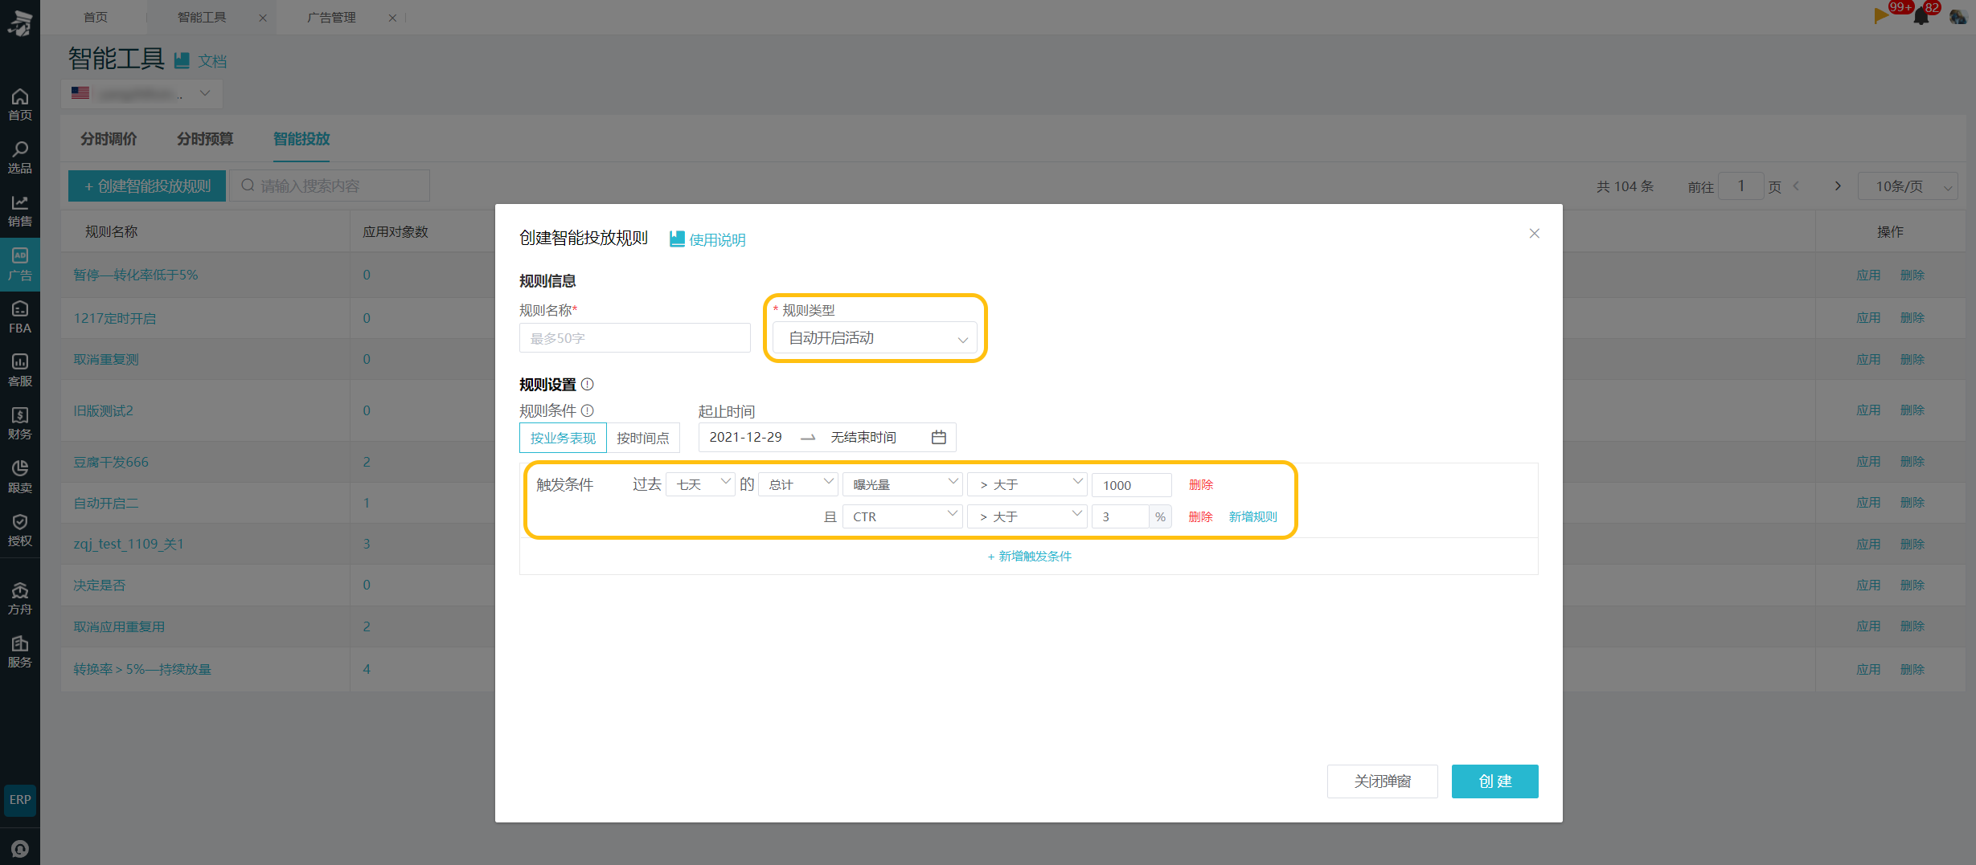Close the 广告管理 tab

click(392, 18)
